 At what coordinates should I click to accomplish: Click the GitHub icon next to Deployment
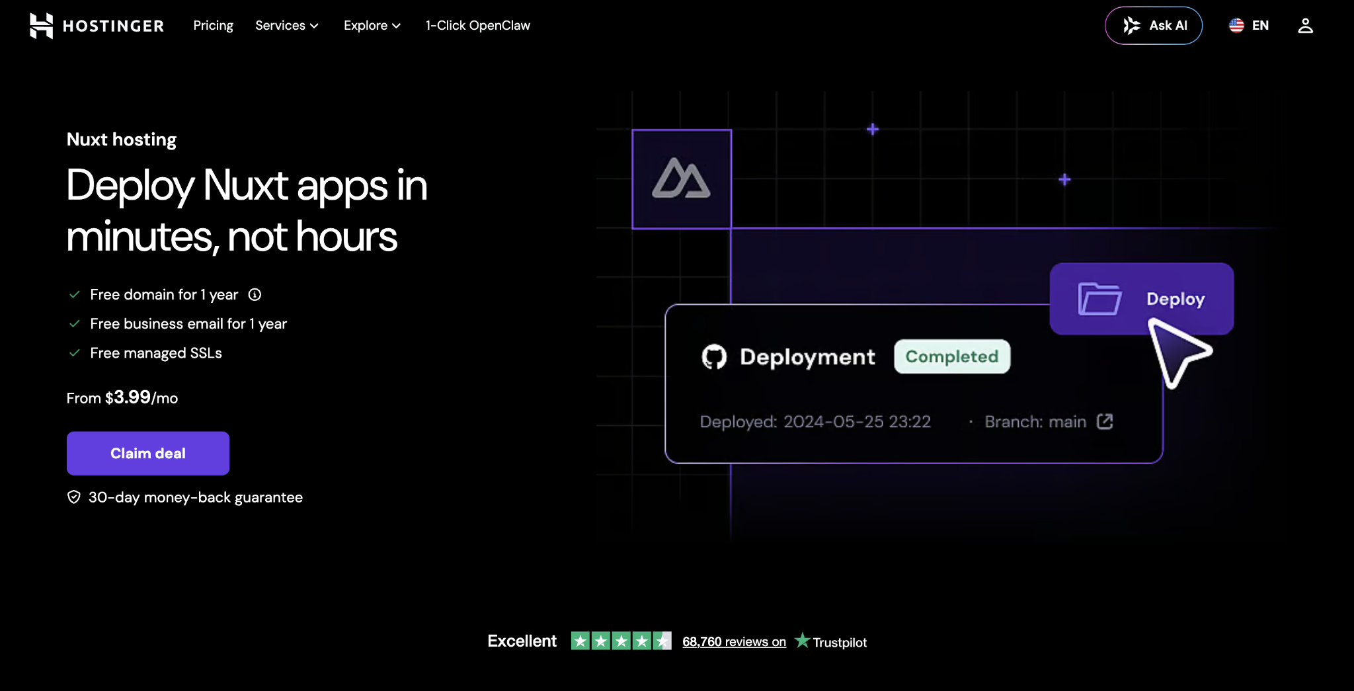pos(714,357)
